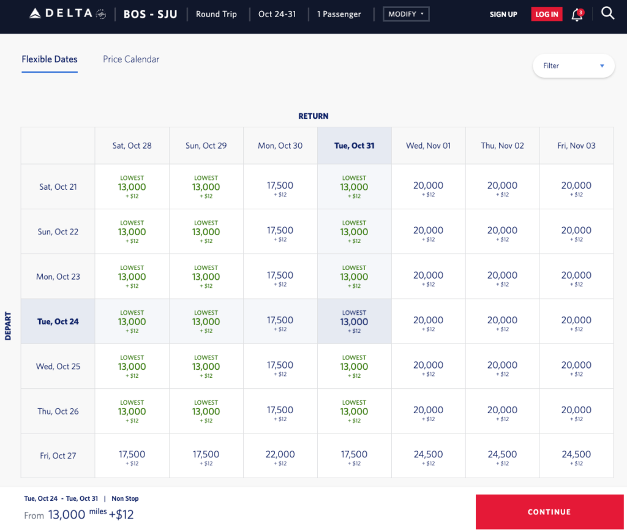Select the Flexible Dates tab
Screen dimensions: 627x532
click(50, 59)
